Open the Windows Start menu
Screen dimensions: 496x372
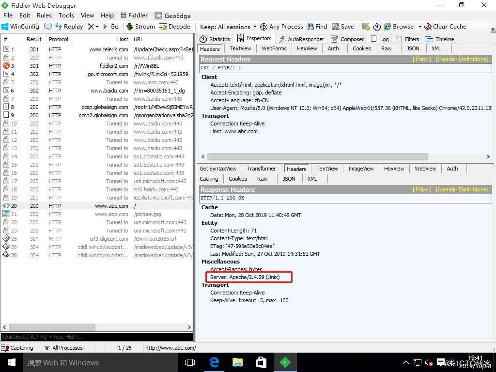tap(12, 362)
